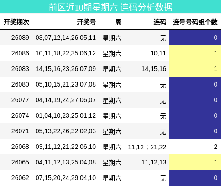Click 星期六 in row 26089
Viewport: 221px width, 186px height.
[x=112, y=38]
